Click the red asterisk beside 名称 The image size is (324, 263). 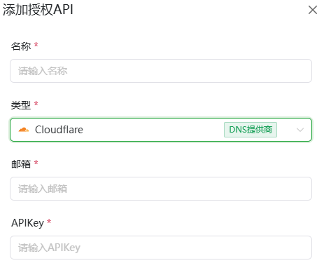click(x=36, y=44)
